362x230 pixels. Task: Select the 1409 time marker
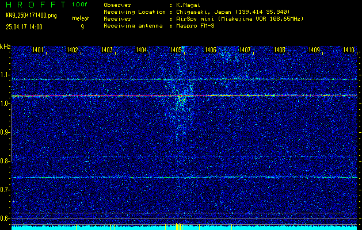pos(314,49)
